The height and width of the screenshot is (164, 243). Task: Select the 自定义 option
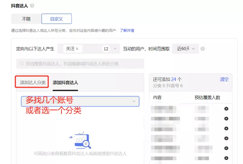pyautogui.click(x=56, y=19)
